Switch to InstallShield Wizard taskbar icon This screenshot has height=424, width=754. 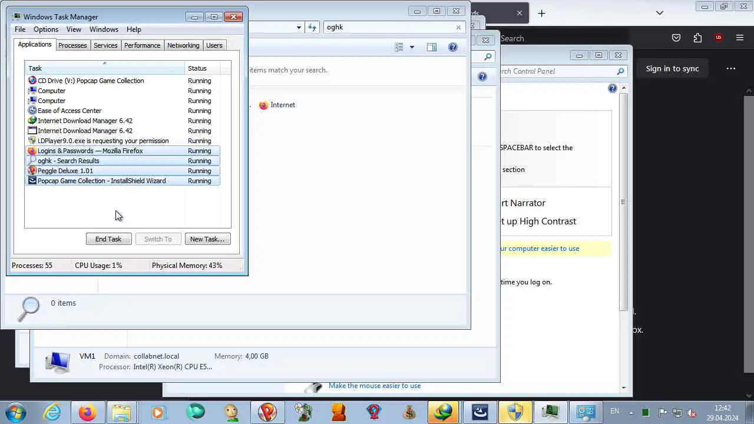(480, 412)
